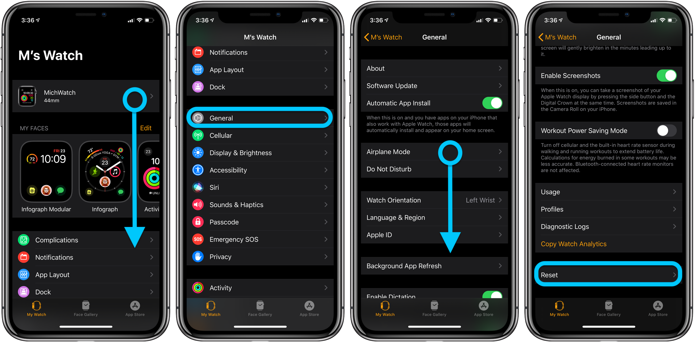Screen dimensions: 695x342
Task: Open the Sounds & Haptics settings
Action: [261, 205]
